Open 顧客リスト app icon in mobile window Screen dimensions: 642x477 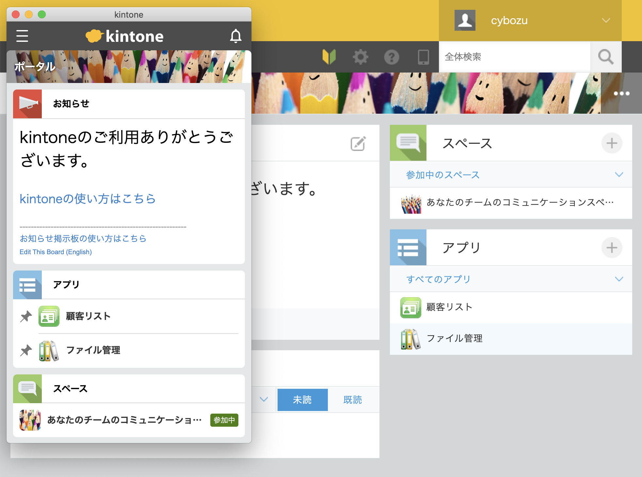tap(49, 316)
